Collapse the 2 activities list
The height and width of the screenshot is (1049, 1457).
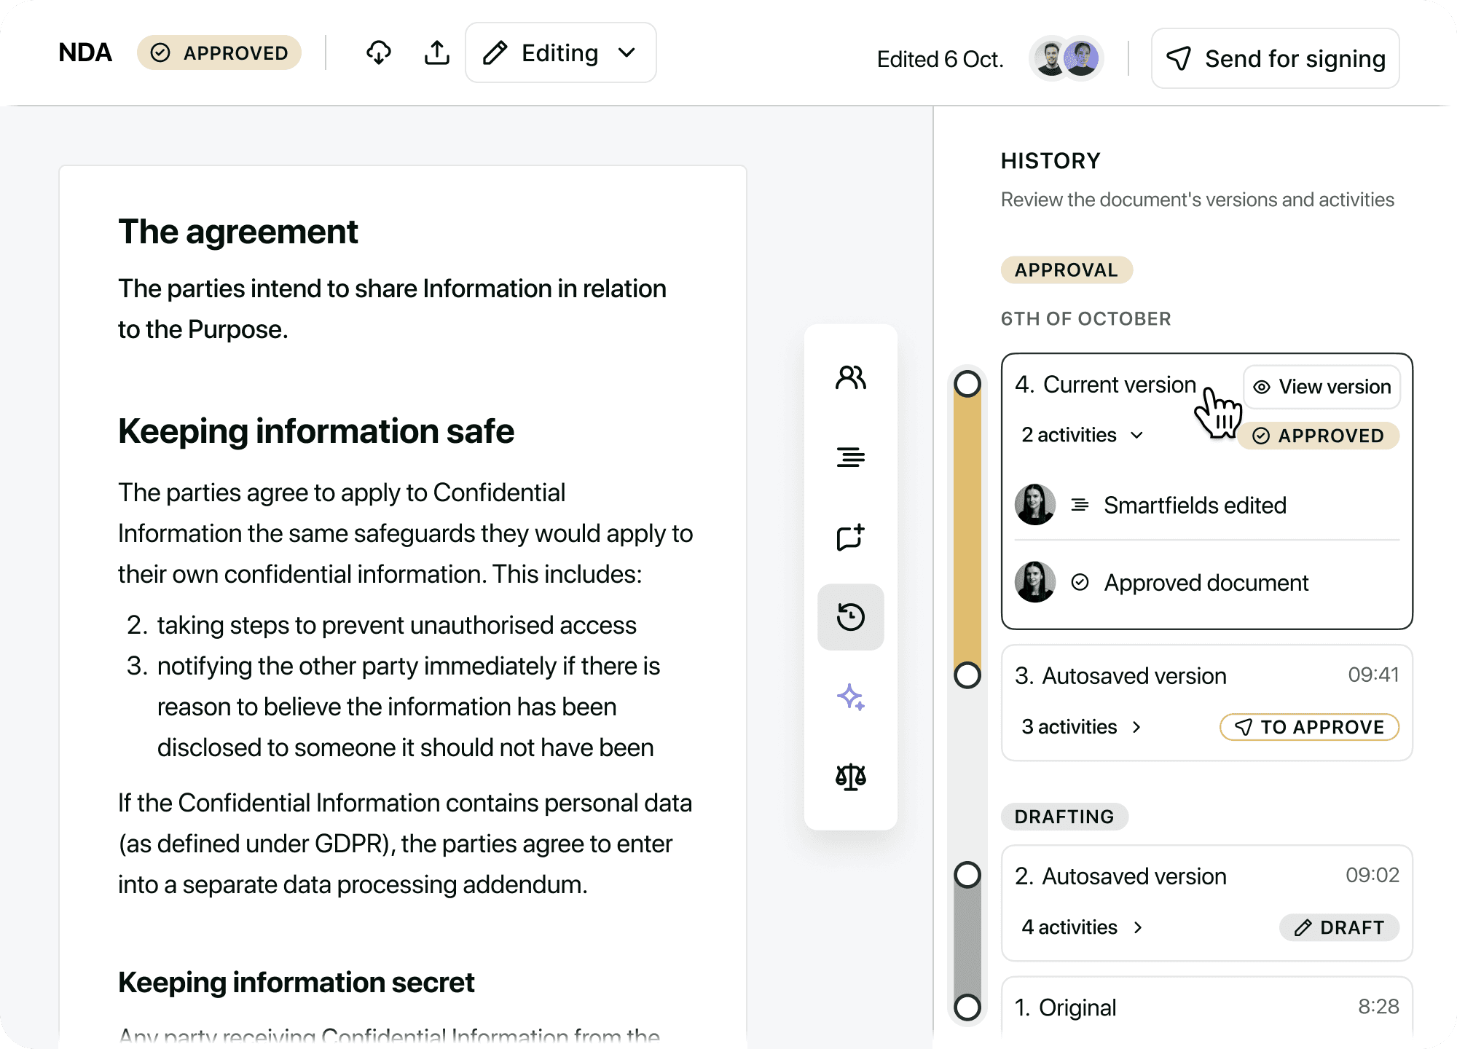coord(1082,436)
